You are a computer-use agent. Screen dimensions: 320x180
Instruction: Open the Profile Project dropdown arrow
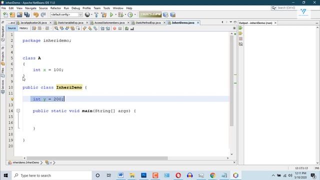(x=135, y=14)
